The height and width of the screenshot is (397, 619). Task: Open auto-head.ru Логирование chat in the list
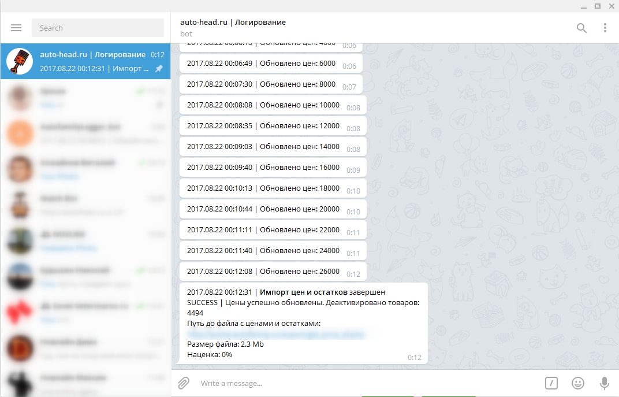point(85,61)
